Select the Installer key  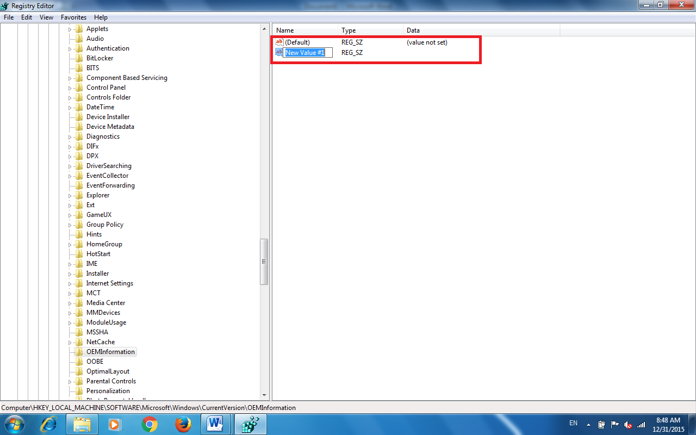pyautogui.click(x=97, y=274)
